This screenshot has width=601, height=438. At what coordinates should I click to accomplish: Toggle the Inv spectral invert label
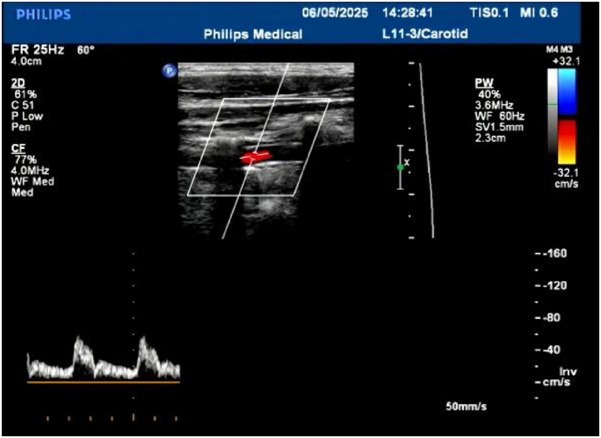coord(568,371)
